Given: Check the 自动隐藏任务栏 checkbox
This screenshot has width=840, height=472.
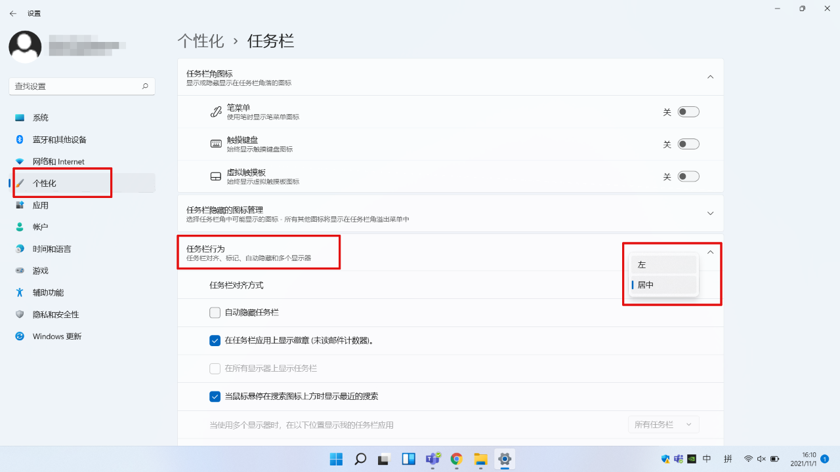Looking at the screenshot, I should 215,313.
